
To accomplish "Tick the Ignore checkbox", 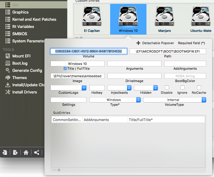I will (x=182, y=87).
